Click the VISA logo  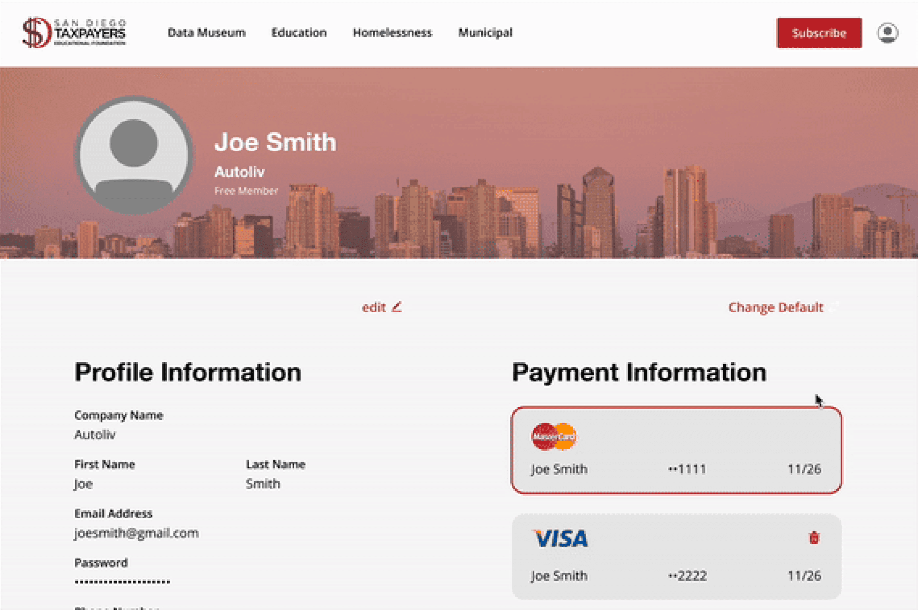pyautogui.click(x=560, y=539)
